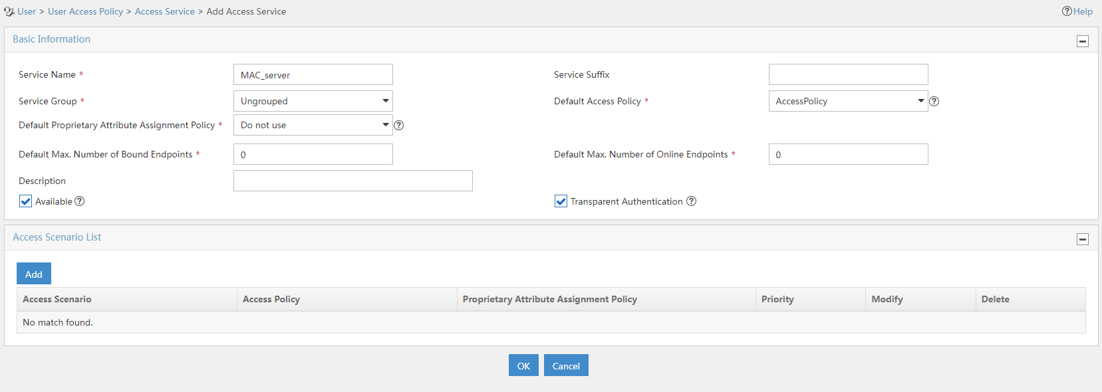Focus the Service Suffix input field

(849, 74)
